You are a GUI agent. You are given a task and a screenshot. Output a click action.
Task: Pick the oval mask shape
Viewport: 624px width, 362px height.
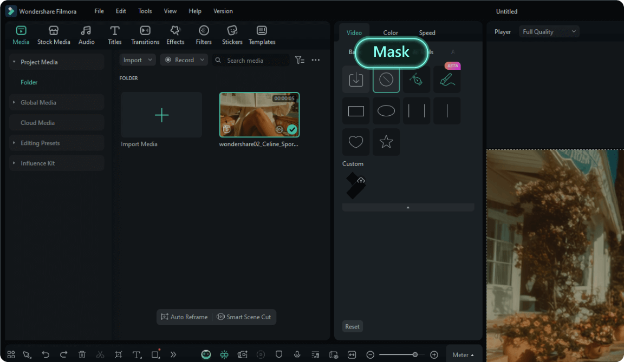386,110
